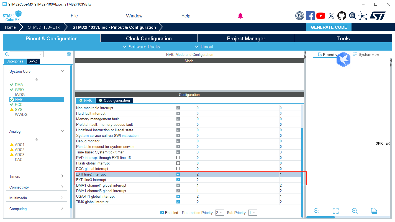Open the X (Twitter) icon link
The image size is (395, 222).
(331, 16)
